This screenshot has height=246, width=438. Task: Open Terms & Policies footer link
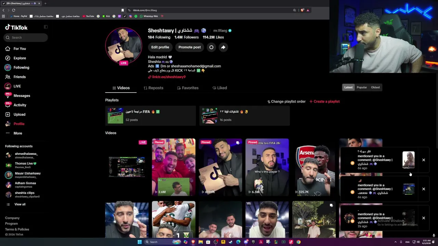17,230
